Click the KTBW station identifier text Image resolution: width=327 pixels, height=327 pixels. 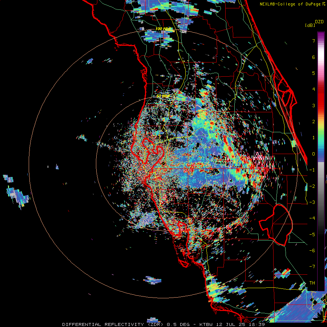206,324
